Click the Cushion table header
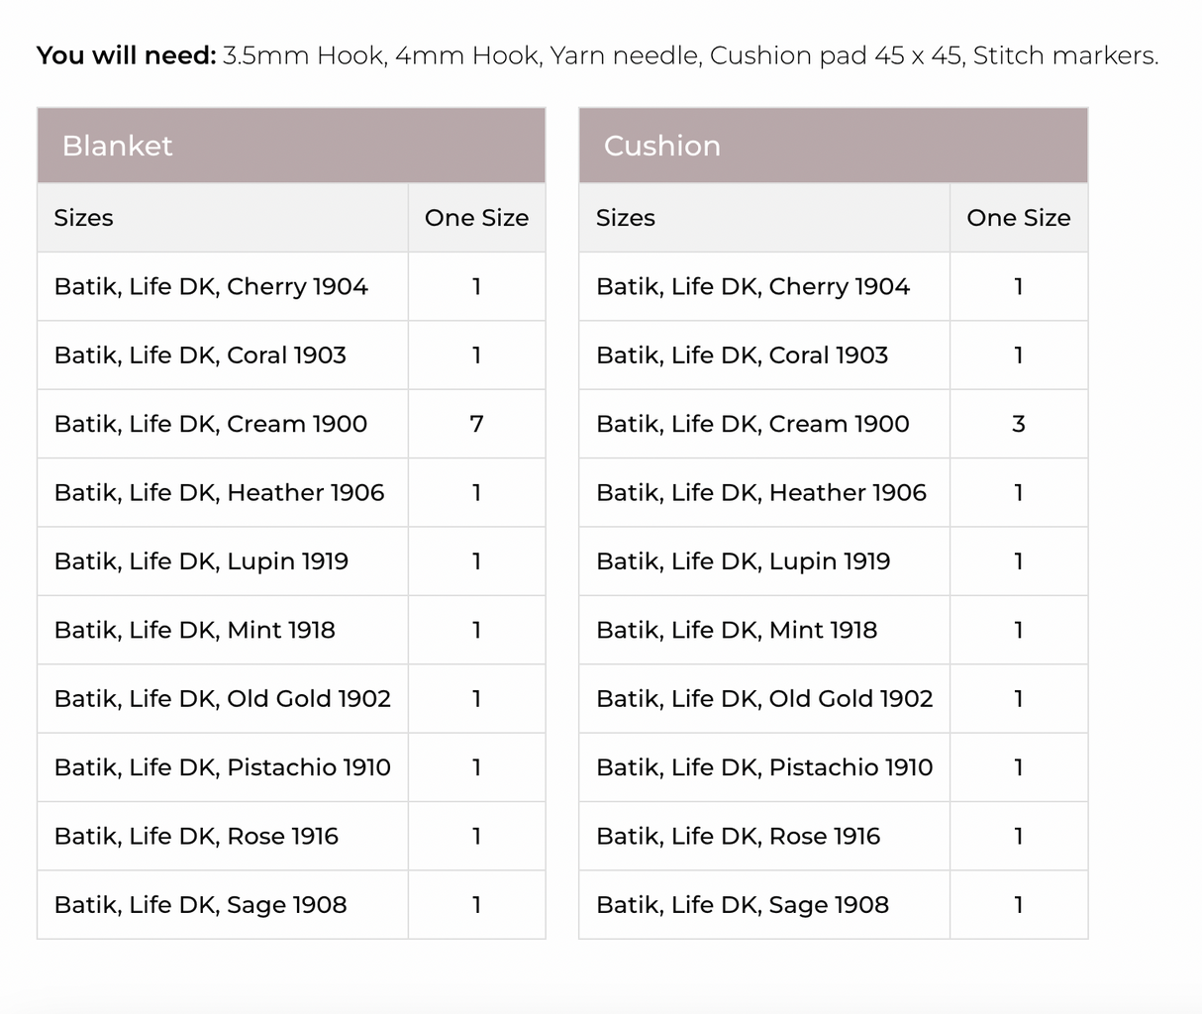Screen dimensions: 1202x1014 pos(661,146)
